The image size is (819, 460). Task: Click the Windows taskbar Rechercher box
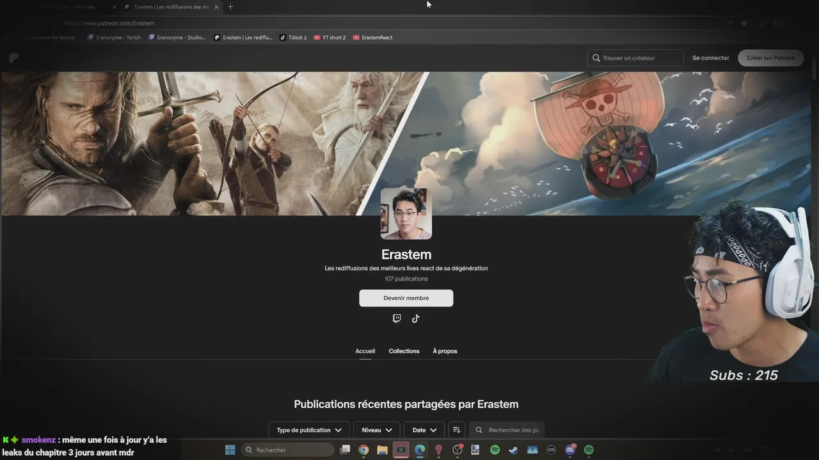point(287,450)
